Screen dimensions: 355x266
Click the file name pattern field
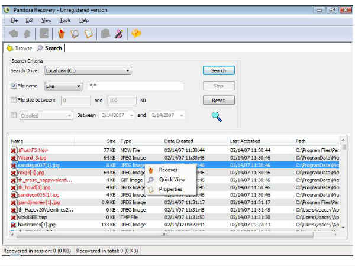(x=135, y=86)
